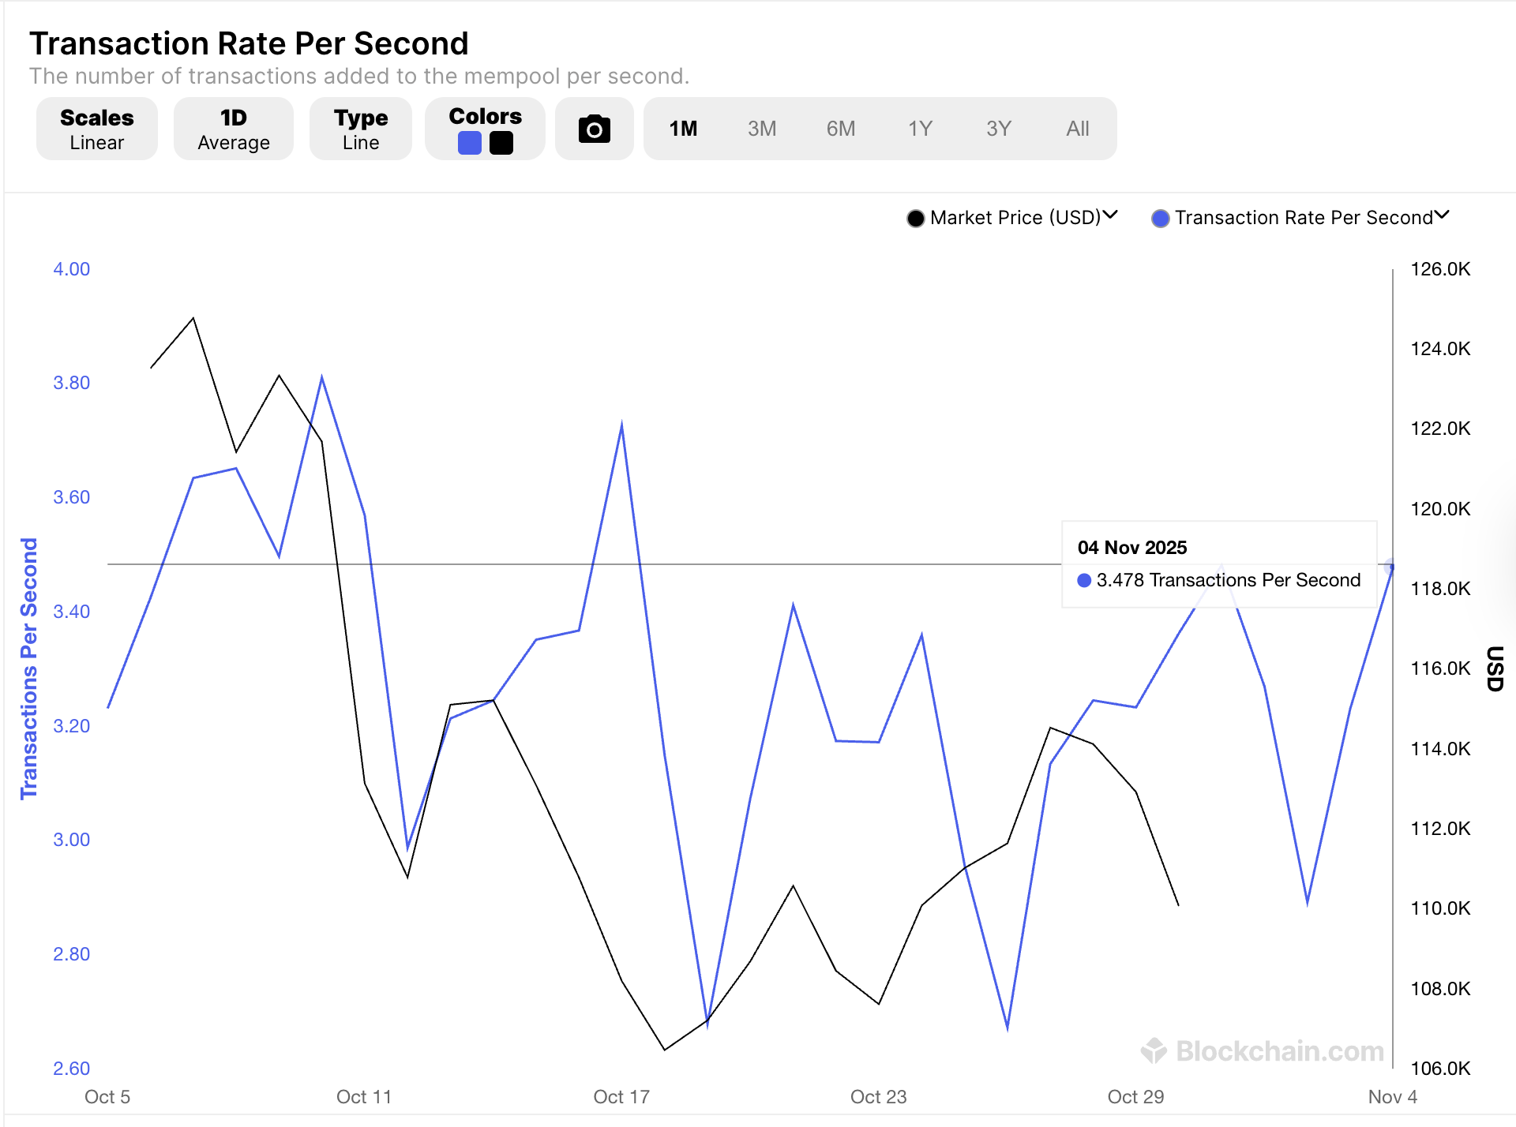Toggle the Market Price series visibility
The height and width of the screenshot is (1127, 1516).
[x=1015, y=218]
